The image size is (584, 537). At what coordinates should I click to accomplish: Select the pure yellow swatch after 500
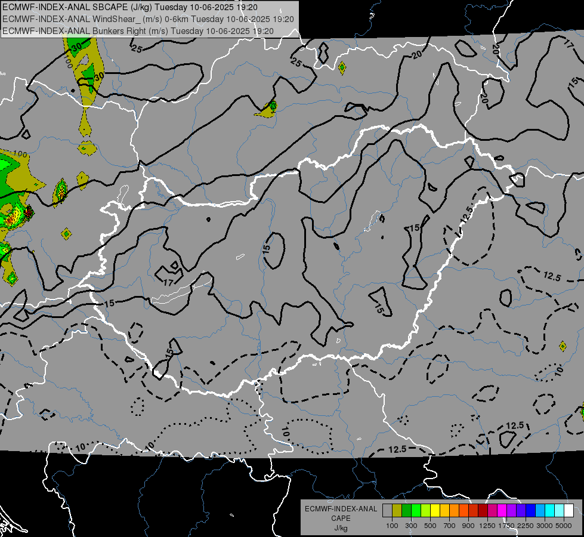[x=435, y=511]
